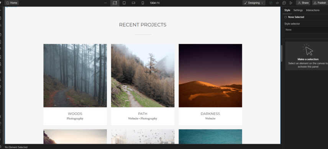Open the code export icon

[x=277, y=3]
